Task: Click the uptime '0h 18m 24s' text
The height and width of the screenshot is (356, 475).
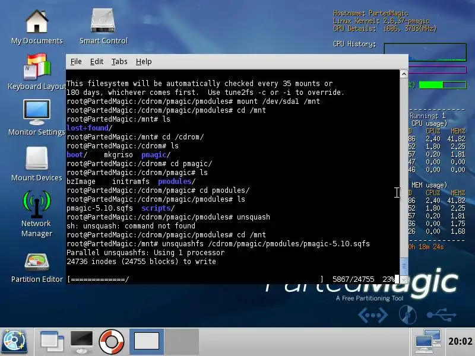Action: pyautogui.click(x=426, y=247)
